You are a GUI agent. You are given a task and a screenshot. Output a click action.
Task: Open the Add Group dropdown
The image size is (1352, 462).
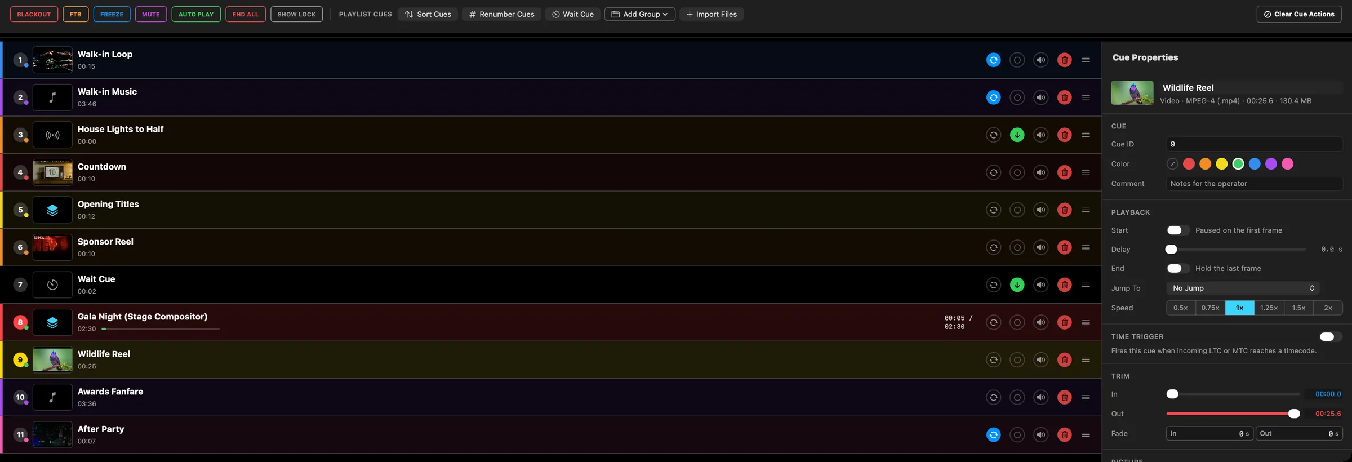[639, 14]
